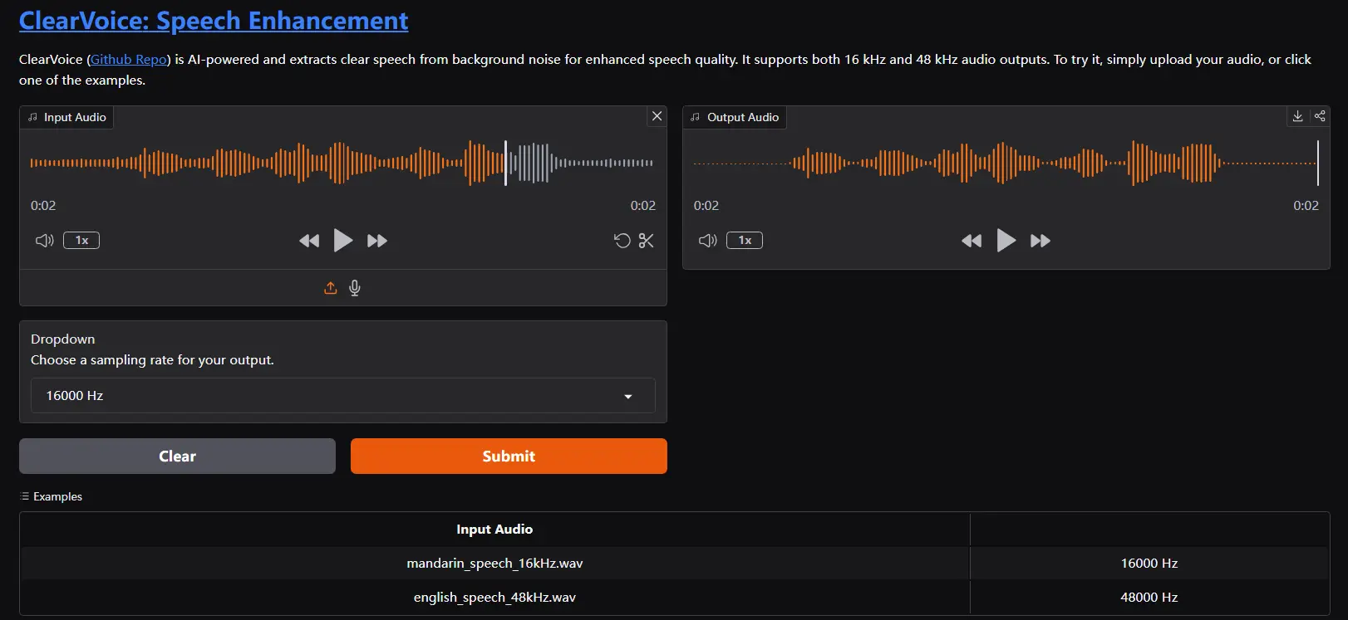Play the input audio clip
This screenshot has height=620, width=1348.
(342, 241)
